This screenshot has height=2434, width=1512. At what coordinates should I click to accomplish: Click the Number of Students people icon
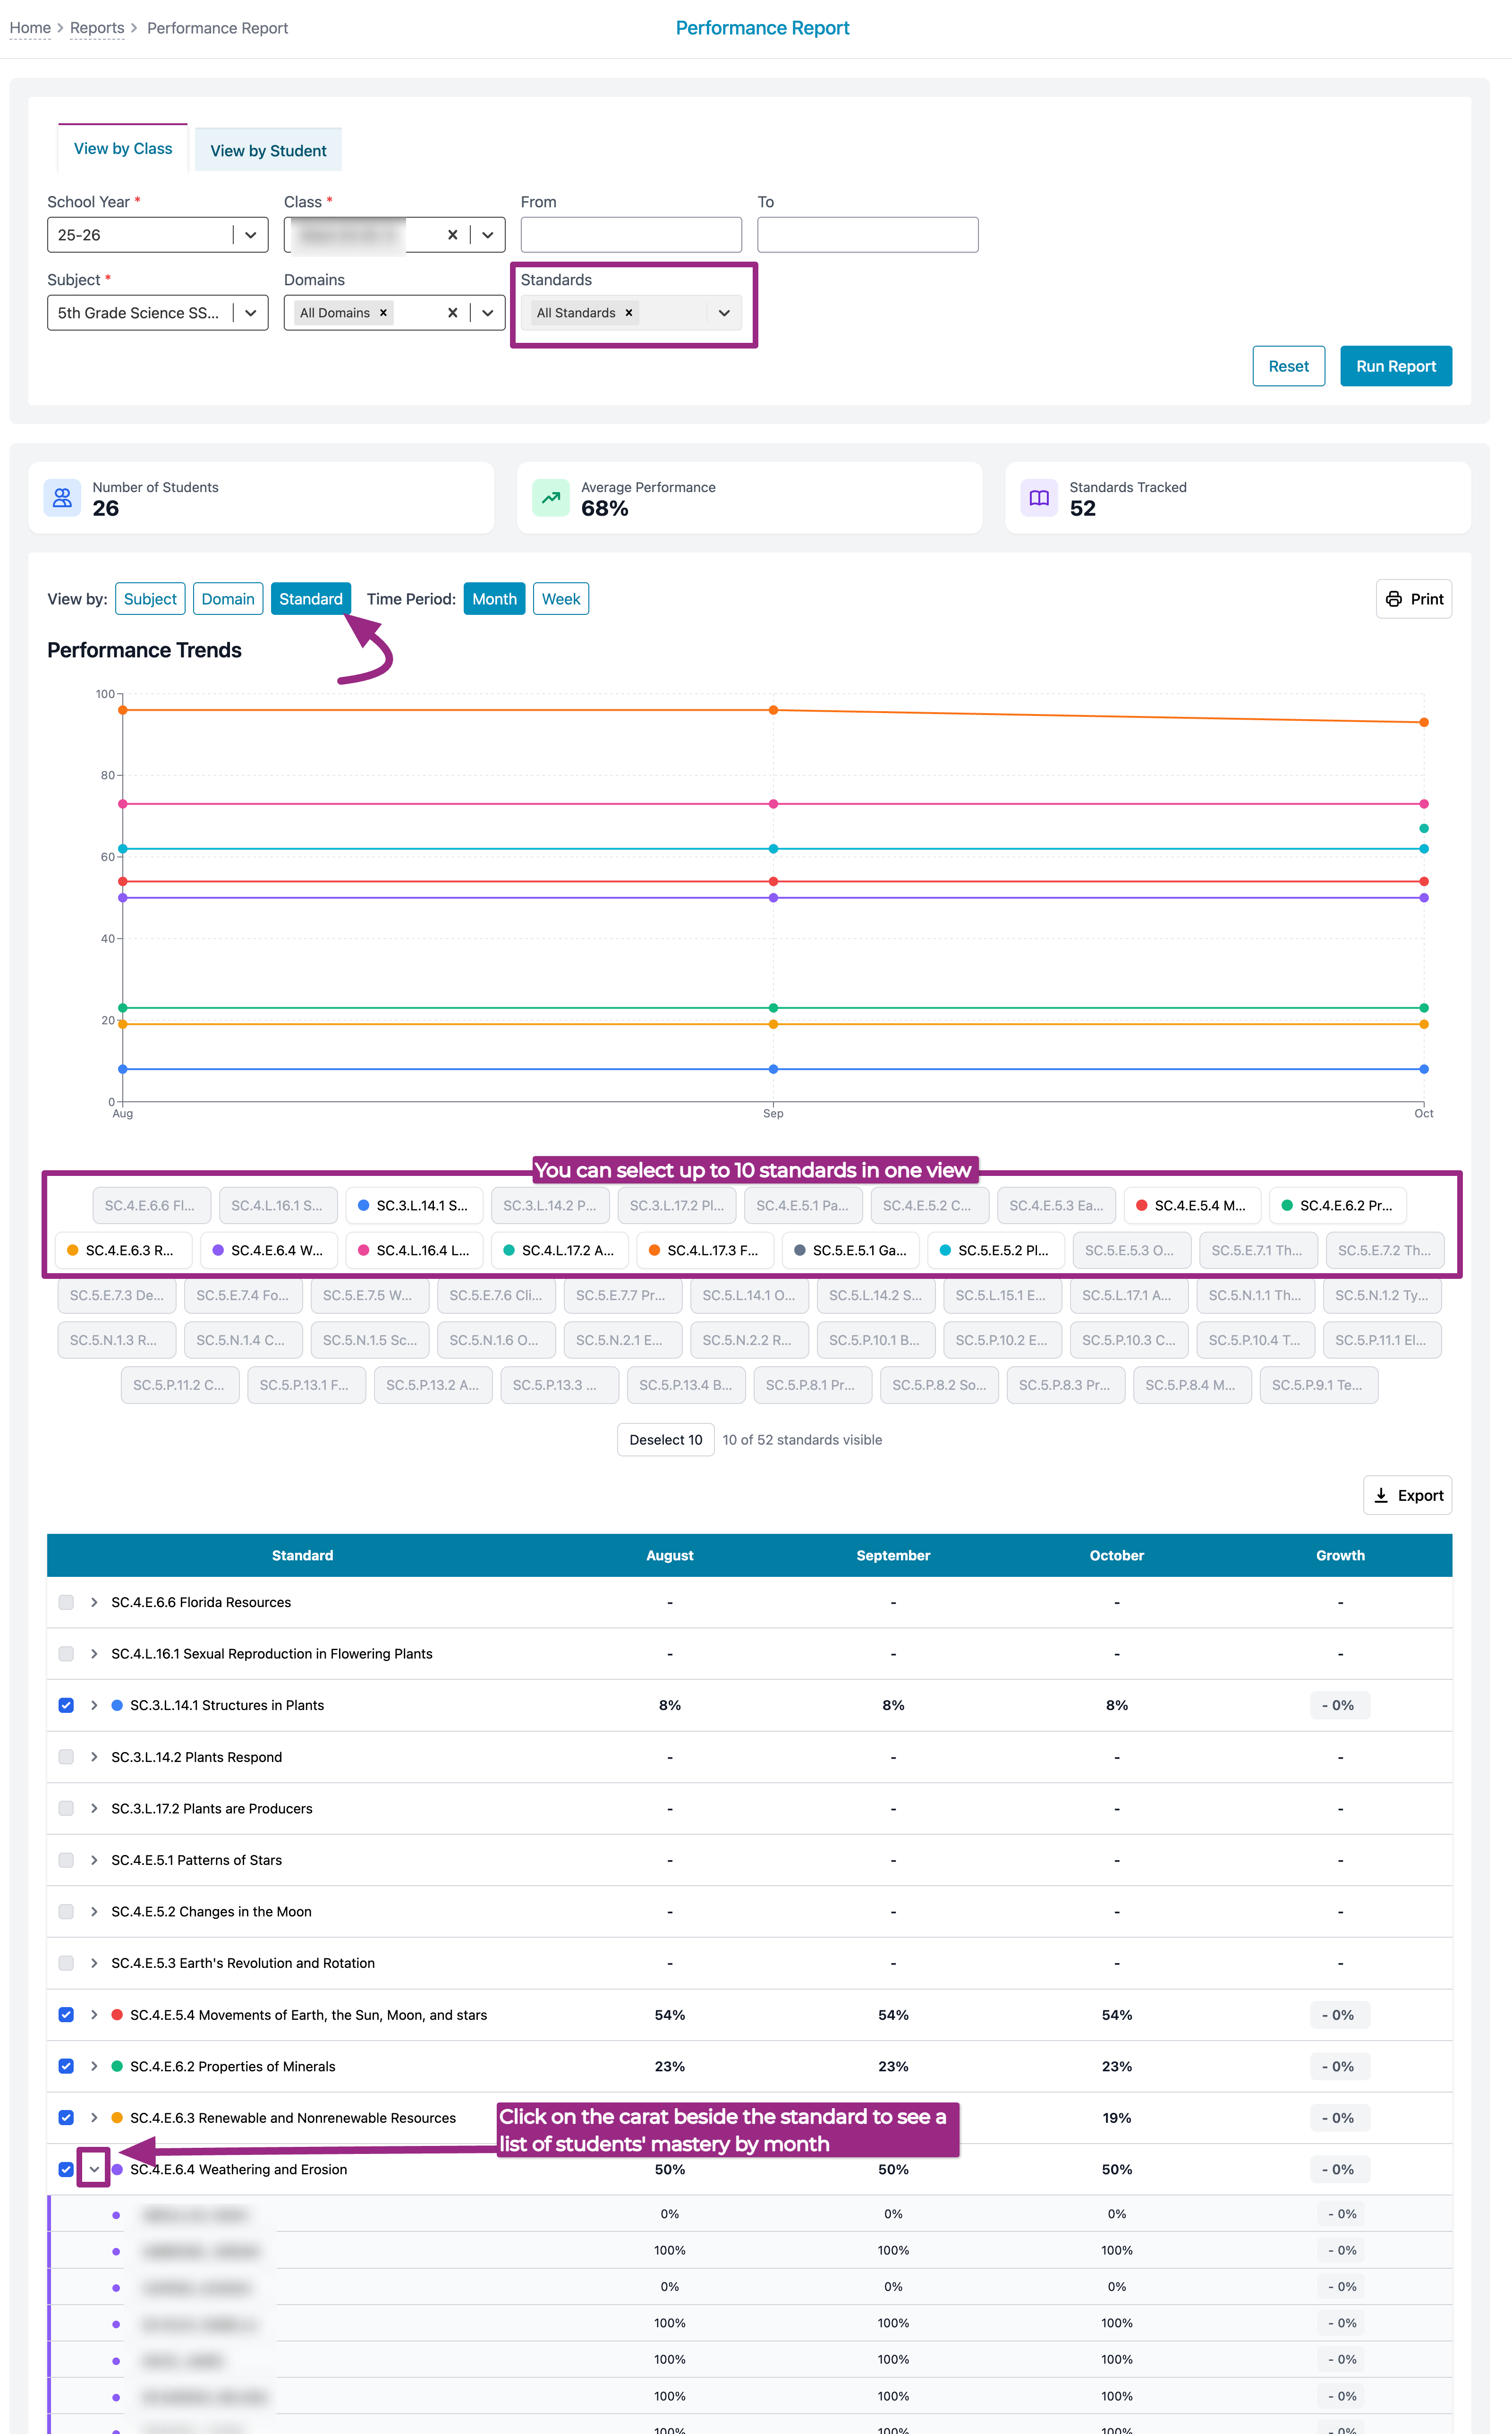click(62, 498)
